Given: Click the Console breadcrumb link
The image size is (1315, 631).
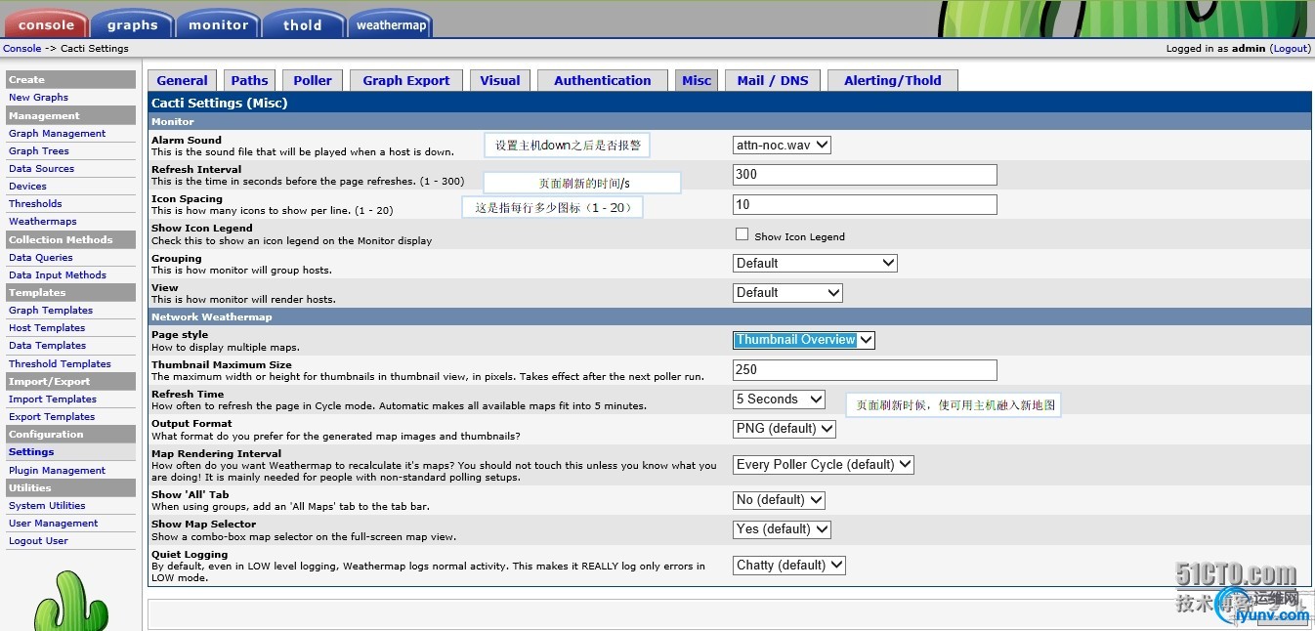Looking at the screenshot, I should [x=21, y=48].
